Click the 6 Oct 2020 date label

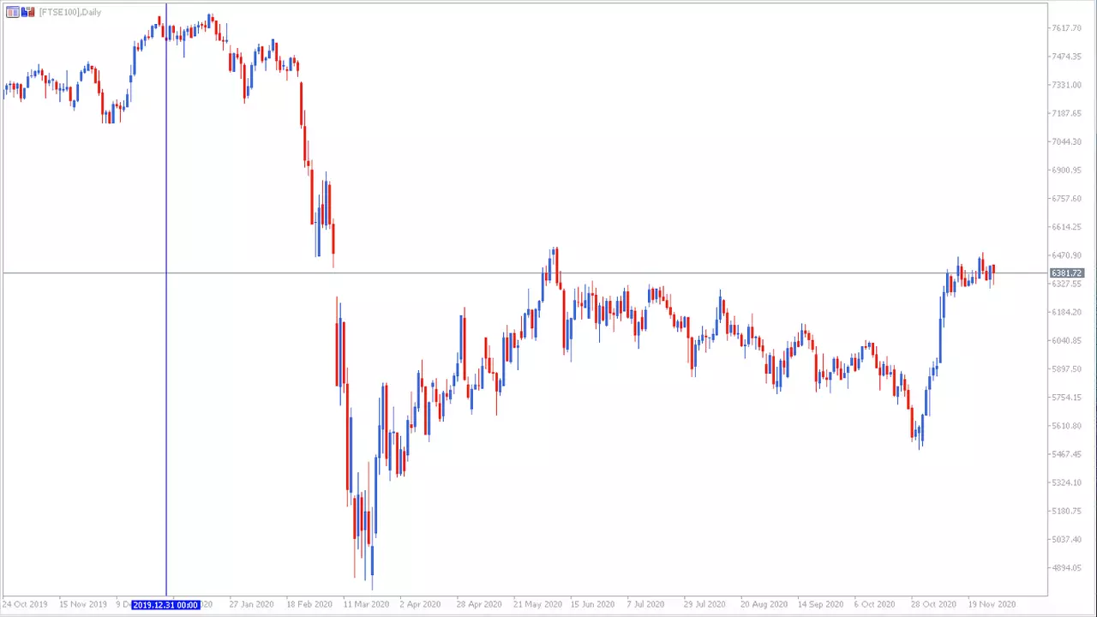point(875,604)
